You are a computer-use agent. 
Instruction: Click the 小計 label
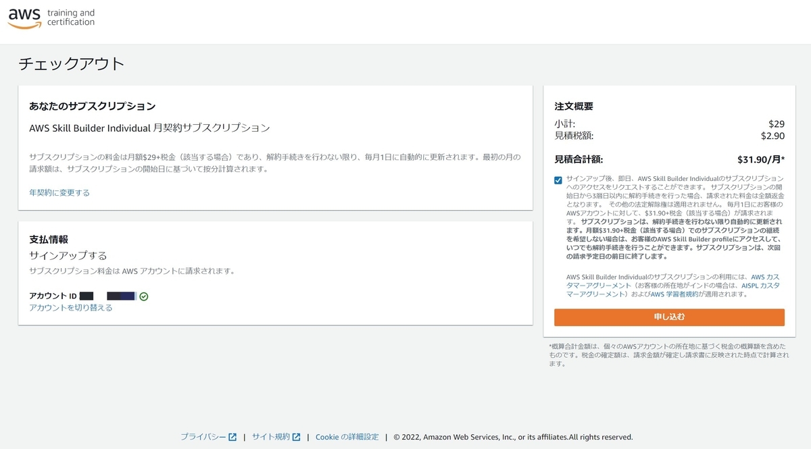click(565, 124)
